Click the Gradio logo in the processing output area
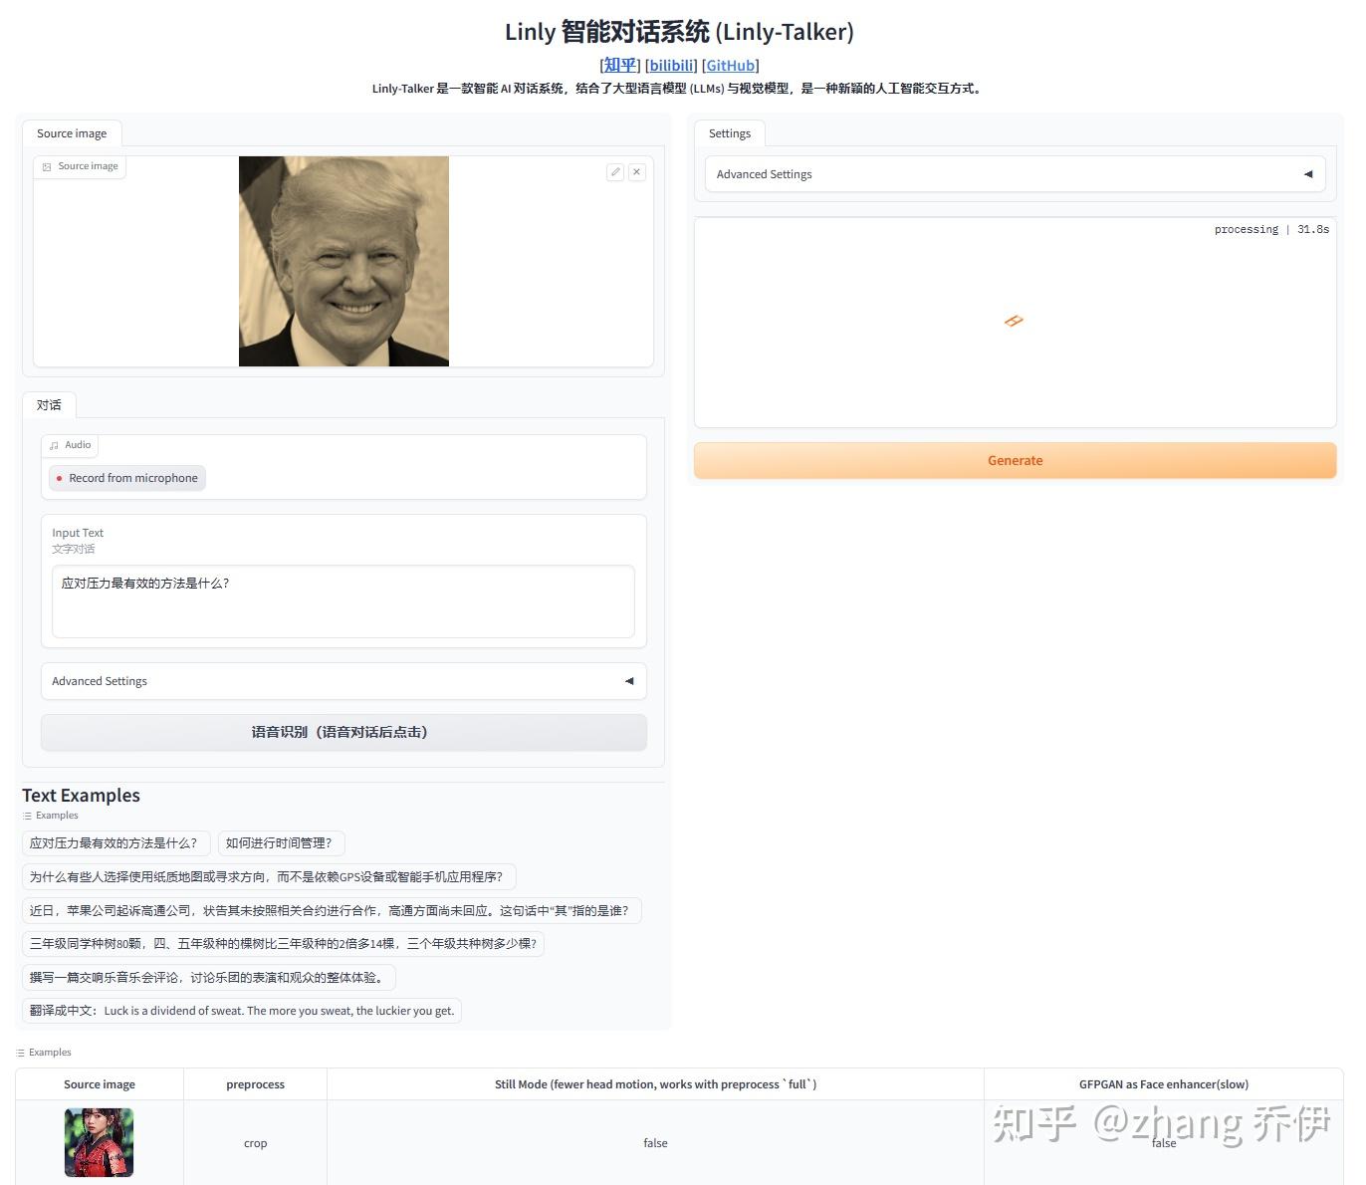Viewport: 1366px width, 1185px height. point(1014,321)
